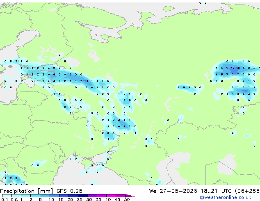The width and height of the screenshot is (260, 201).
Task: Click the 30–35 mm purple legend swatch
Action: tap(92, 196)
